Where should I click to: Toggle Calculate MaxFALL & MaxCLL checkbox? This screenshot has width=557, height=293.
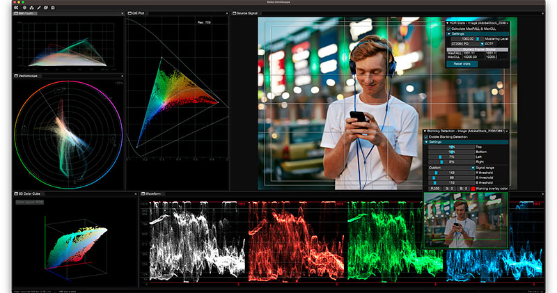pos(449,28)
